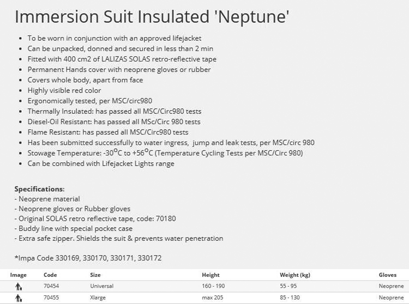
Task: Click the max 205 height value
Action: point(212,297)
